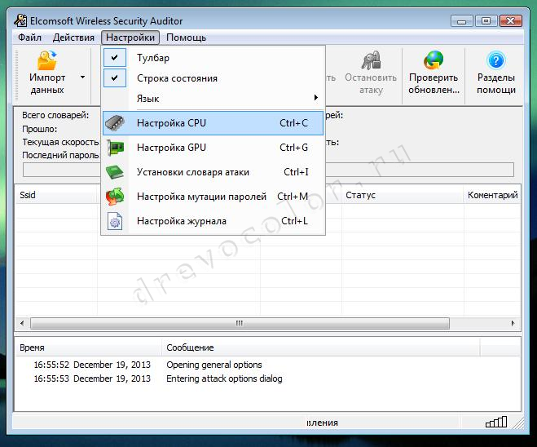Click the CPU chip icon in menu
Image resolution: width=537 pixels, height=447 pixels.
click(115, 123)
